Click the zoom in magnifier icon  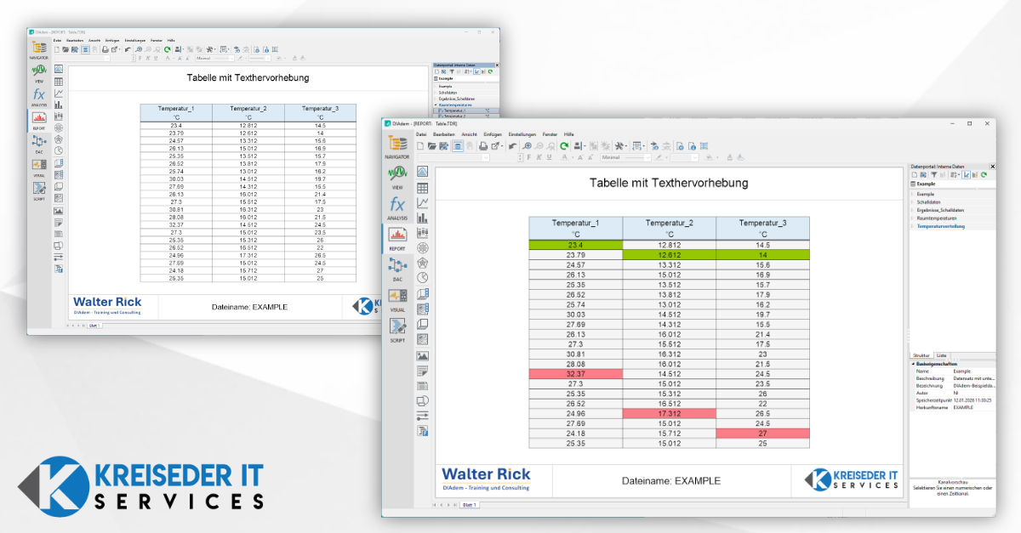coord(528,146)
